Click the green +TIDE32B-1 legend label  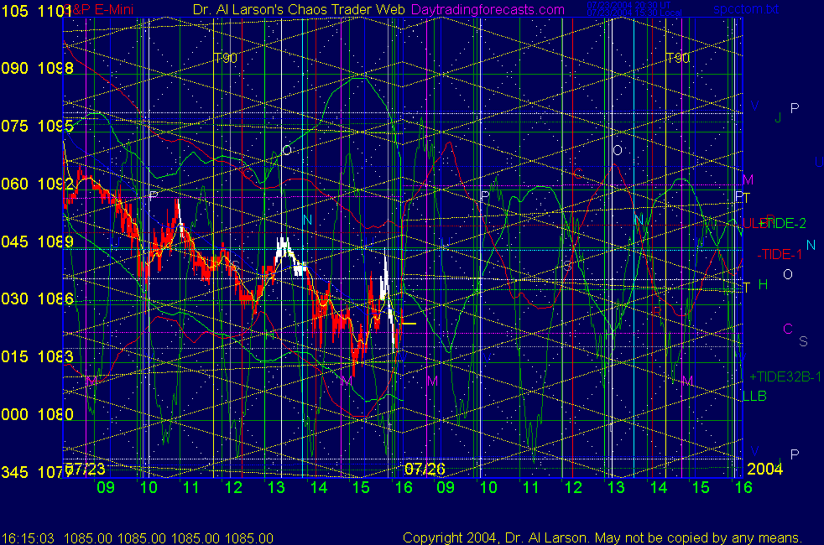click(785, 376)
